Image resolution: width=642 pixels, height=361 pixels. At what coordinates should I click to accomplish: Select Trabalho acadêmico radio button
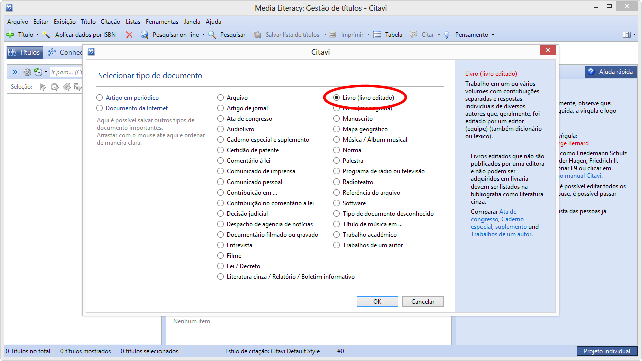tap(337, 235)
